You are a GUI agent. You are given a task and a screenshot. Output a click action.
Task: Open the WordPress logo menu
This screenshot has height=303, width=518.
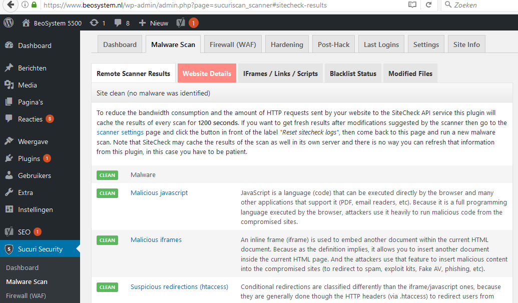[x=9, y=23]
